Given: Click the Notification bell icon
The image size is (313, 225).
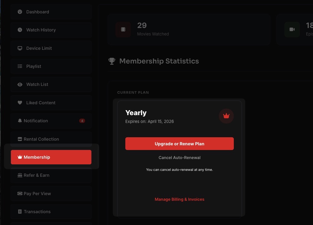Looking at the screenshot, I should (20, 121).
